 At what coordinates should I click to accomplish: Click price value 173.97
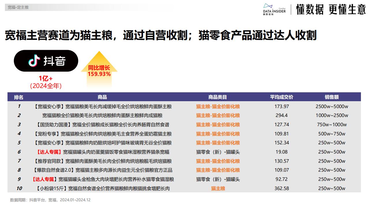click(x=282, y=106)
